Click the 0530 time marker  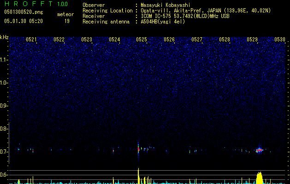pos(280,40)
